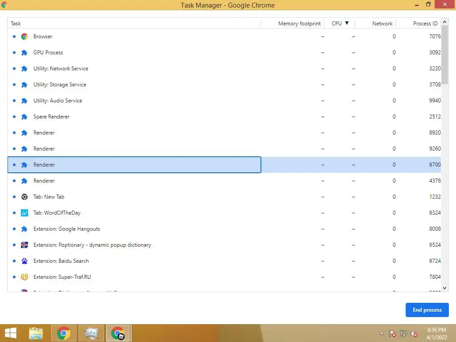Click puzzle icon of Utility: Storage Service

coord(24,85)
